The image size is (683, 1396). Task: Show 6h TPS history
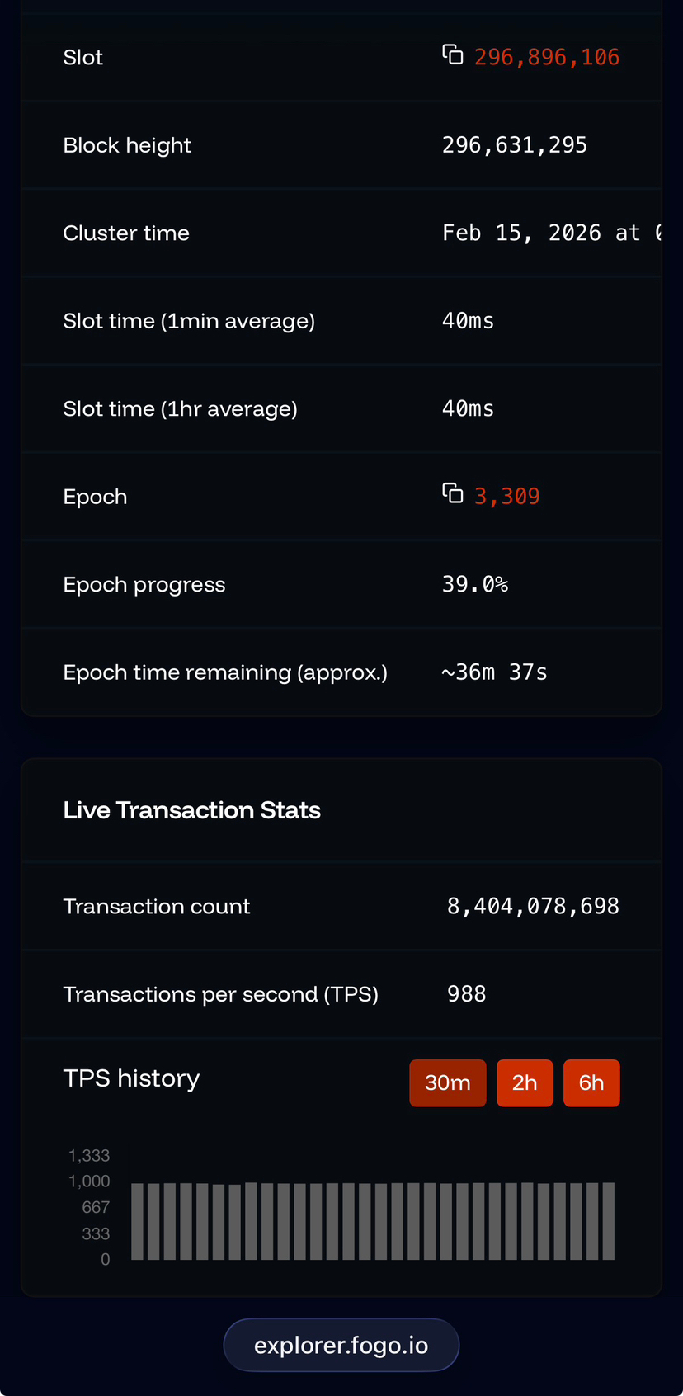591,1082
